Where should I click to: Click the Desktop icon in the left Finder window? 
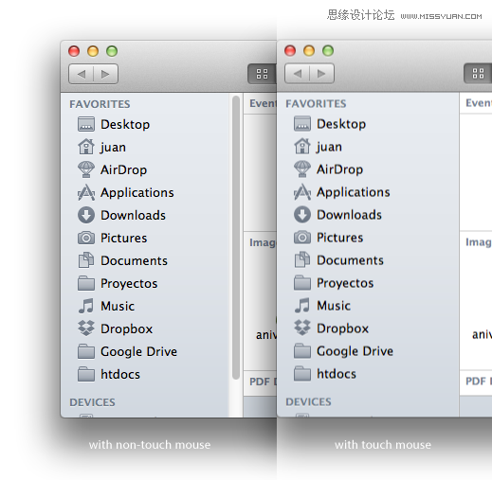(x=86, y=124)
